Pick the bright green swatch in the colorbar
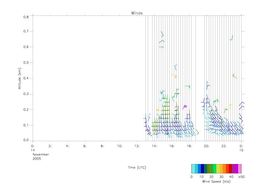 coord(215,169)
